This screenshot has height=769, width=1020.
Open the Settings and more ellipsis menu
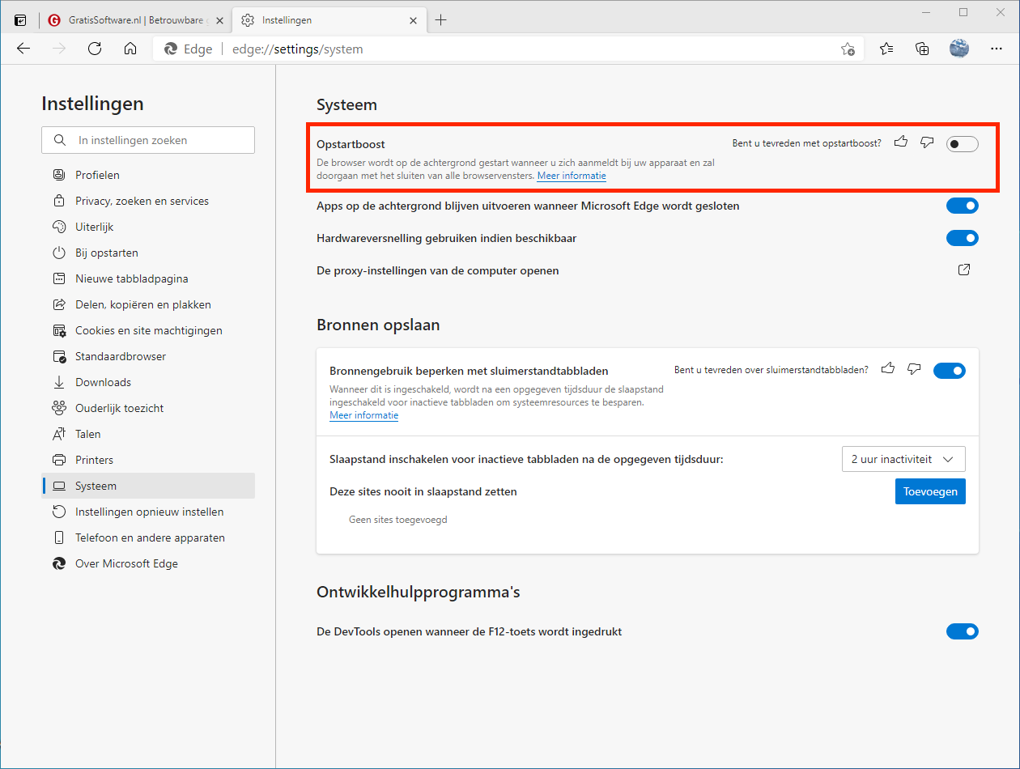997,49
